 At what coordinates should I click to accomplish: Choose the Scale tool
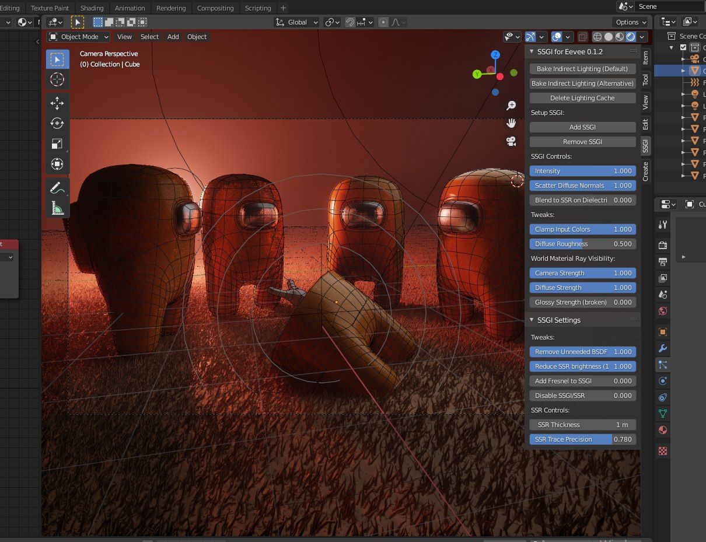57,144
